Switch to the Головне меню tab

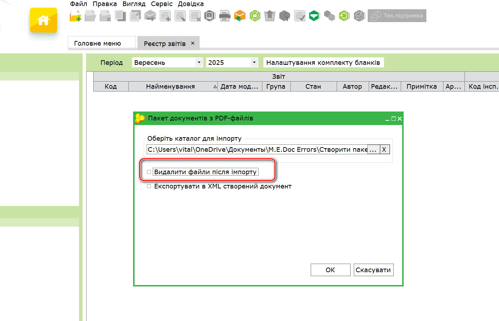(98, 43)
